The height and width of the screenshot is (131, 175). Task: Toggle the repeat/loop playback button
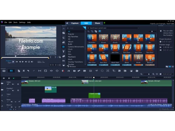[29, 62]
